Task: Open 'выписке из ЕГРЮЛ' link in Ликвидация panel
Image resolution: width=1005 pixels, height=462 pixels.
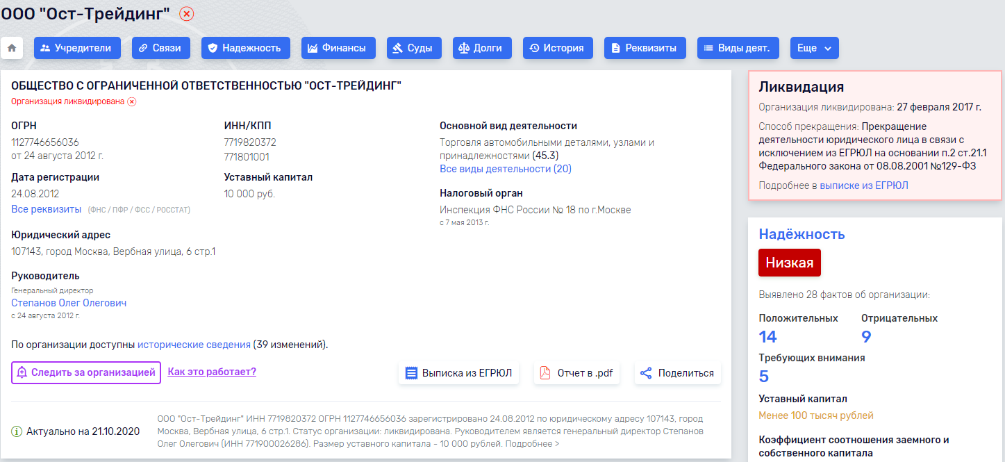Action: [864, 185]
